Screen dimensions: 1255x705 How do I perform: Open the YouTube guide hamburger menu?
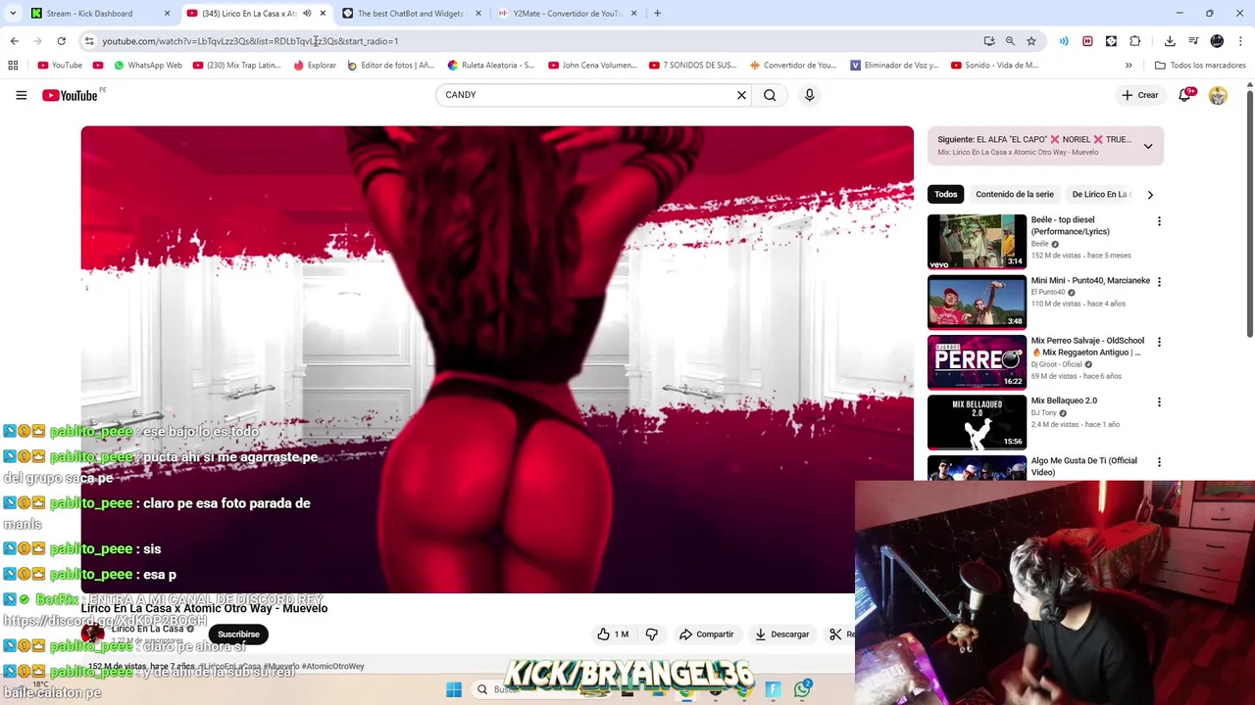coord(21,95)
